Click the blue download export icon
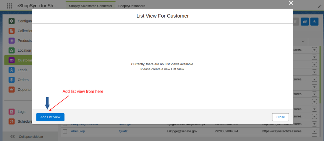Viewport: 324px width, 141px height. click(x=314, y=21)
